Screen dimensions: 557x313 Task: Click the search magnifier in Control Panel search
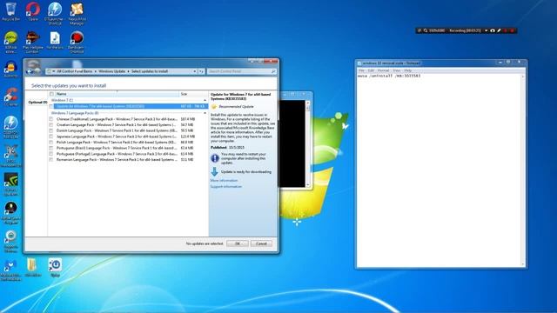273,71
